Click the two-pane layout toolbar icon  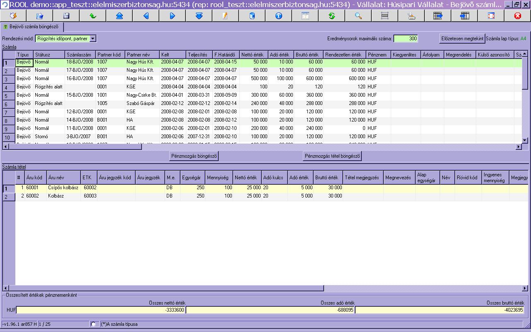tap(305, 16)
